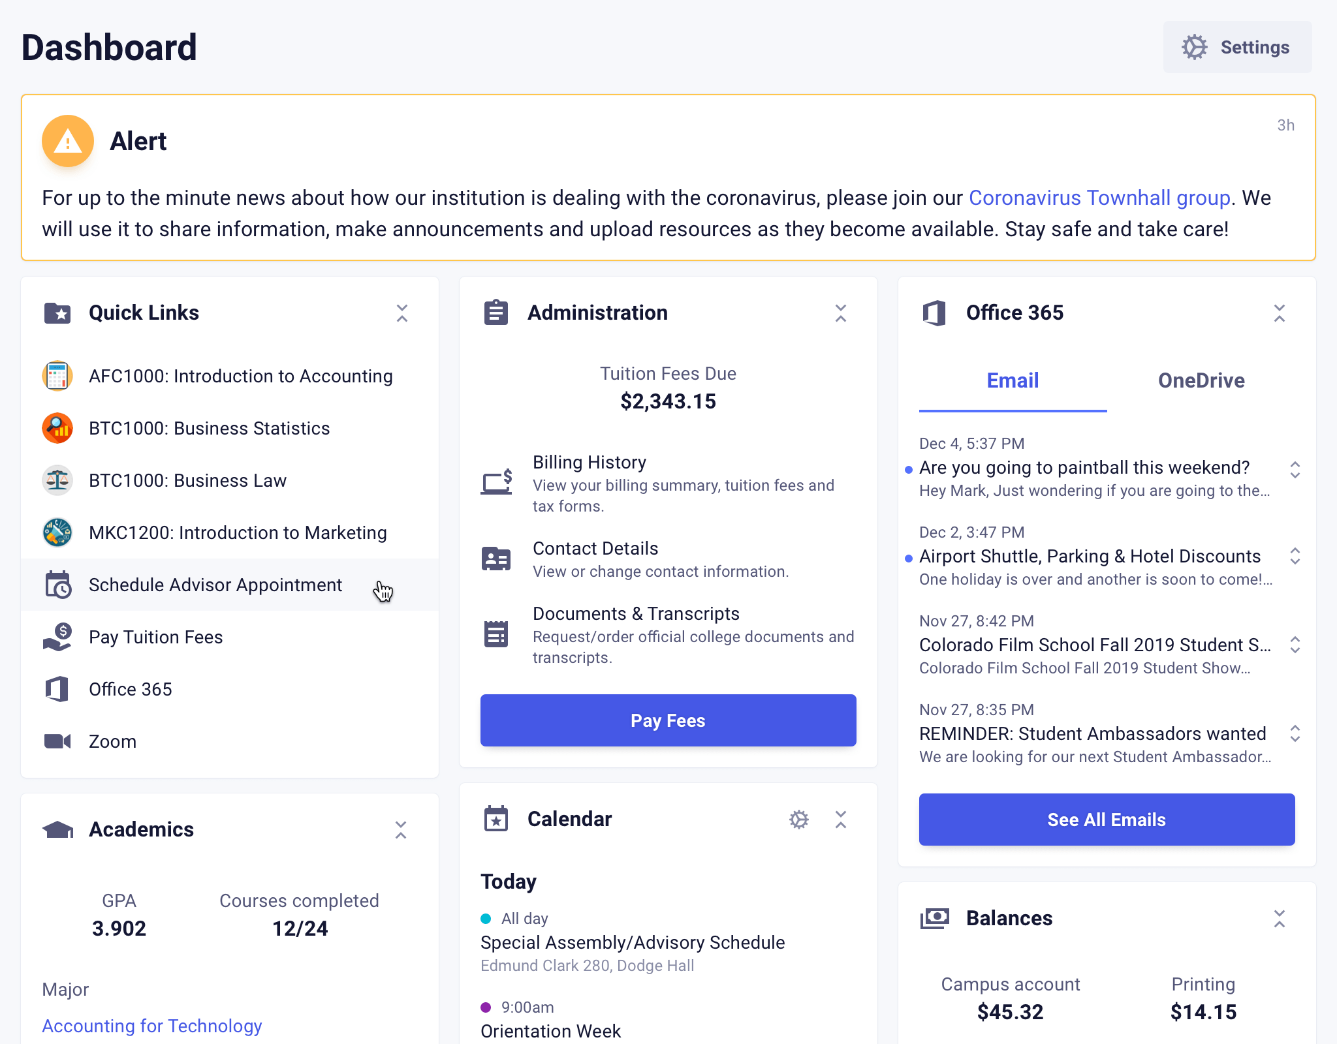
Task: Click the MKC1200 Marketing globe icon
Action: coord(58,532)
